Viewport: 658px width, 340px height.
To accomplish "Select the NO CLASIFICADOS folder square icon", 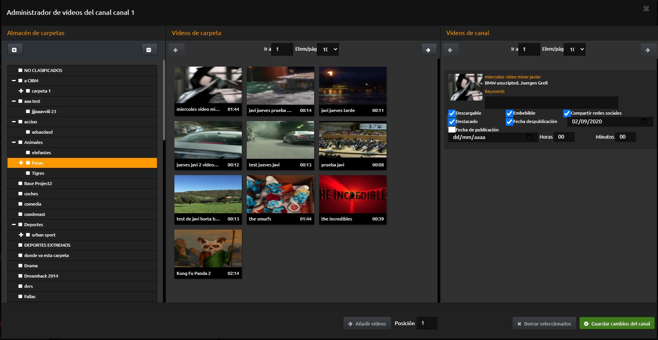I will point(20,70).
